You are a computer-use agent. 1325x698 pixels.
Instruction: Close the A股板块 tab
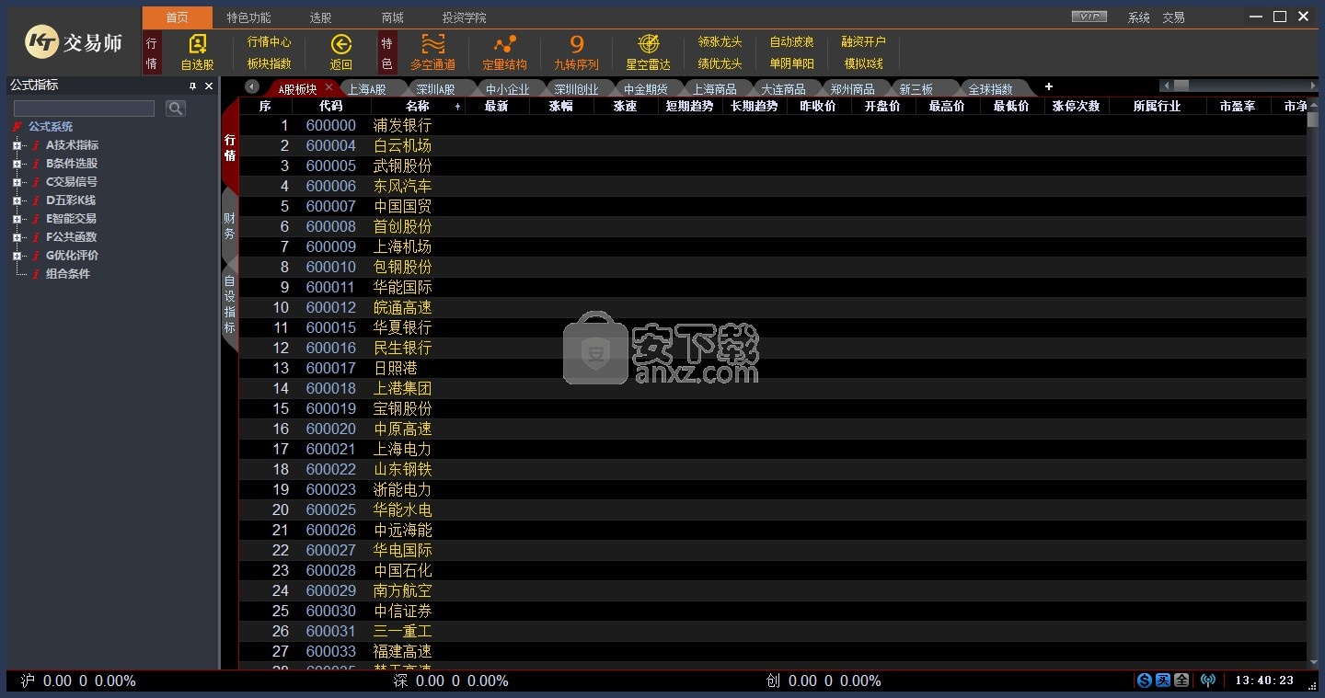328,87
